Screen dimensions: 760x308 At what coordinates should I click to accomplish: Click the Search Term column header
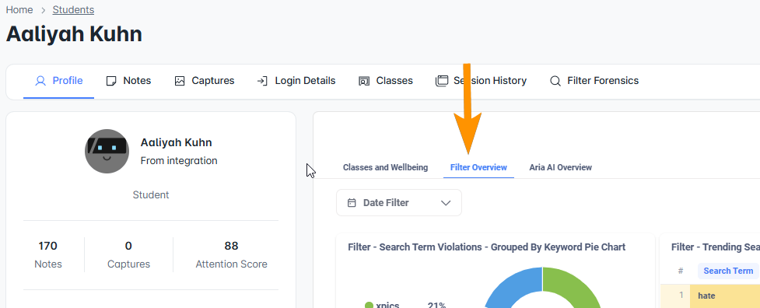(x=728, y=271)
